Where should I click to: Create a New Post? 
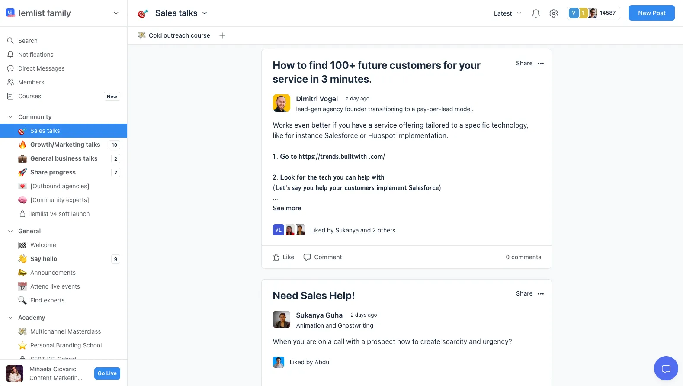(651, 13)
